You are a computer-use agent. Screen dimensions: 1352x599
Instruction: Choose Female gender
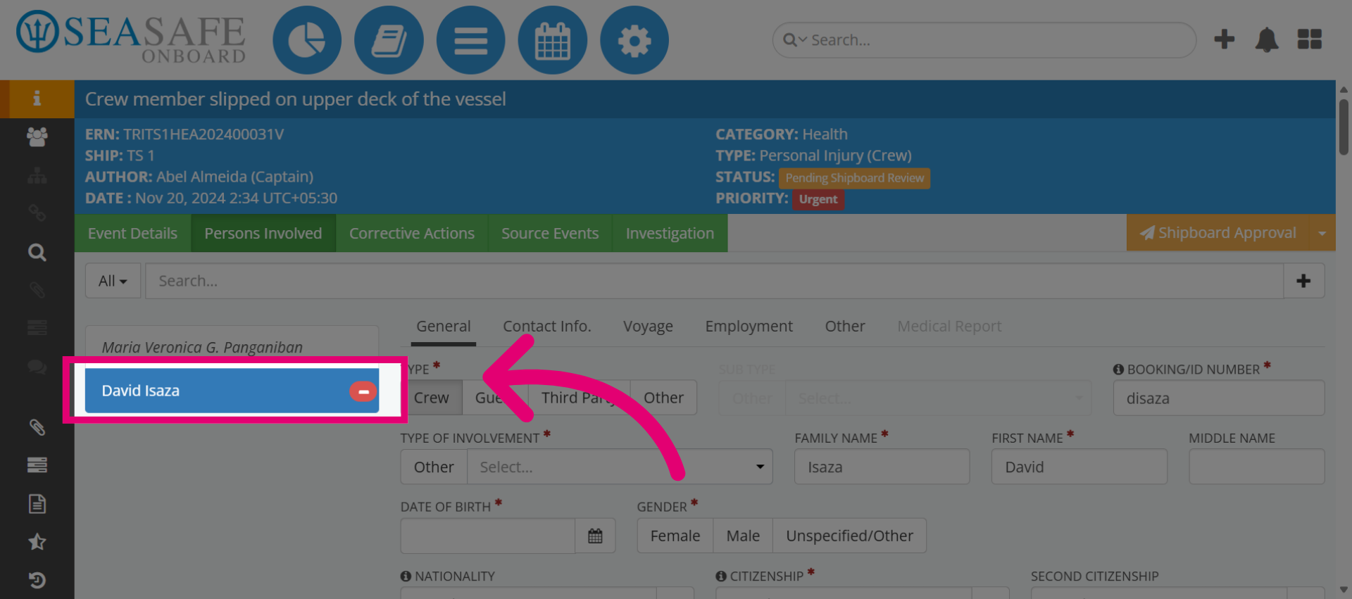click(x=675, y=536)
